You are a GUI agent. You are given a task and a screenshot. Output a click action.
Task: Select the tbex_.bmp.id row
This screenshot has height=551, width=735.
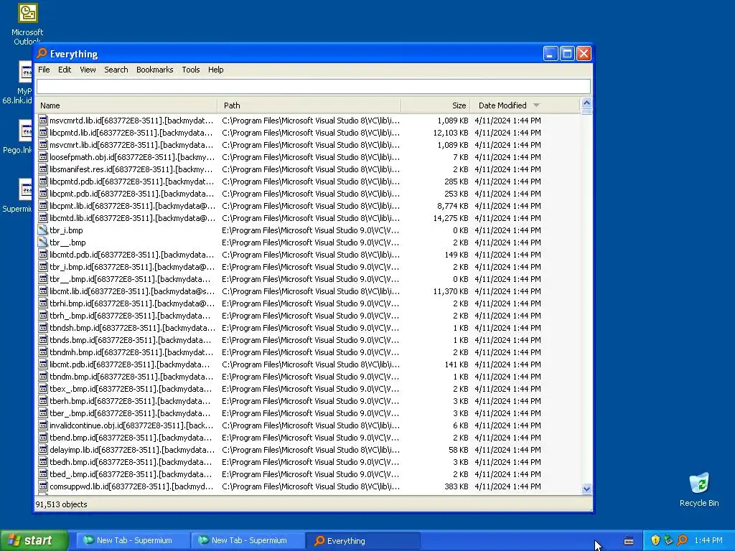point(308,388)
